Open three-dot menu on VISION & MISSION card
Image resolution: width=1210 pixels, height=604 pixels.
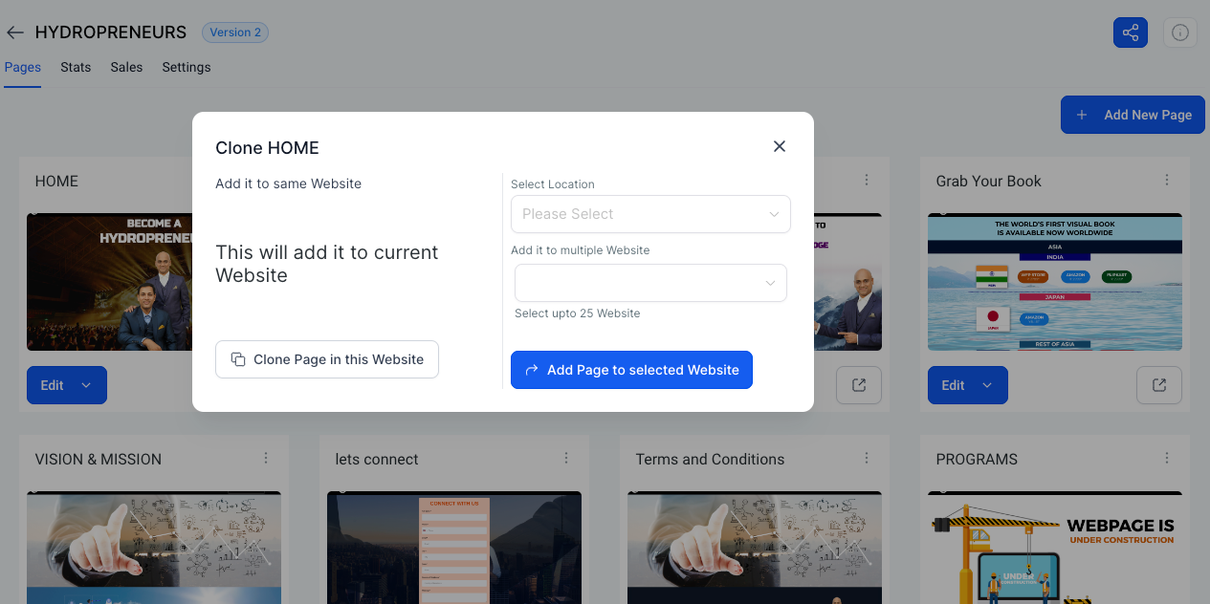coord(266,459)
